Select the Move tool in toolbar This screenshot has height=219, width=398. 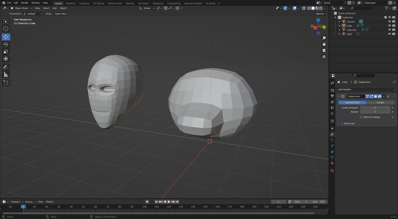click(6, 37)
